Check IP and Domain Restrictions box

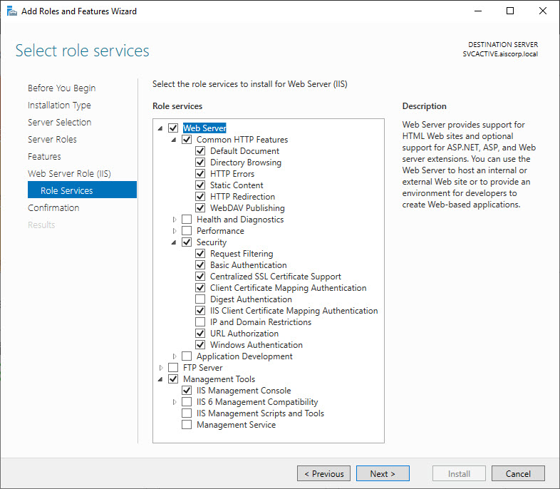[x=200, y=322]
